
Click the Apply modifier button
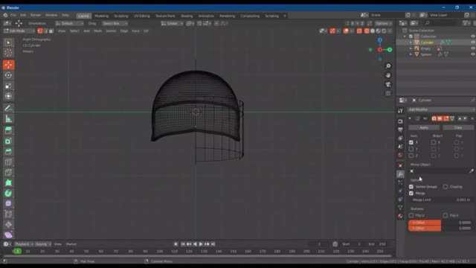(424, 127)
